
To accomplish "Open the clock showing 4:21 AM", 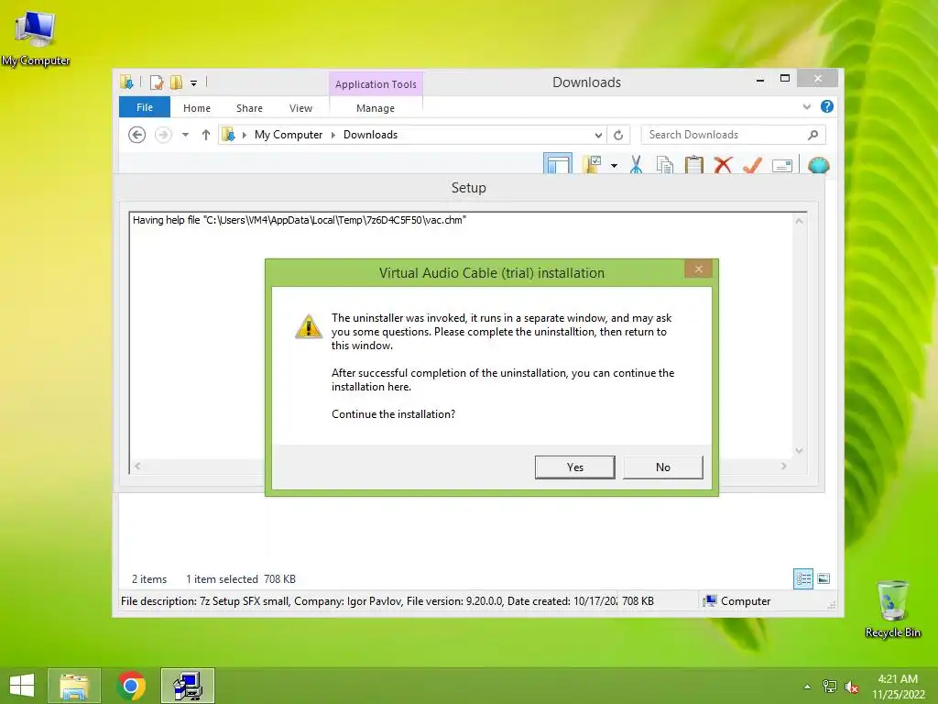I will [x=898, y=686].
